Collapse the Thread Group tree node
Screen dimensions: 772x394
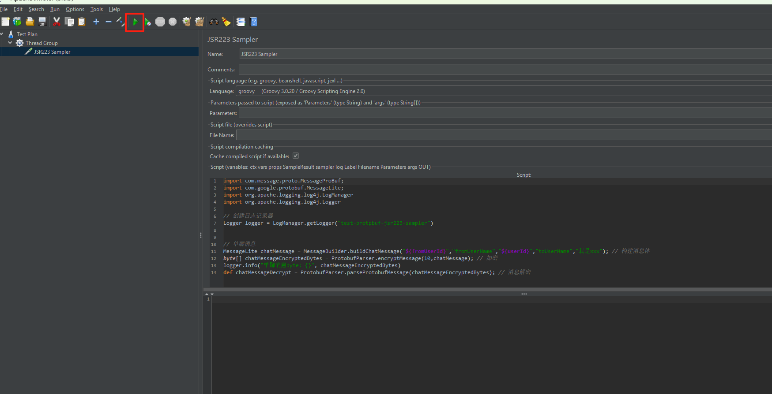click(x=10, y=43)
